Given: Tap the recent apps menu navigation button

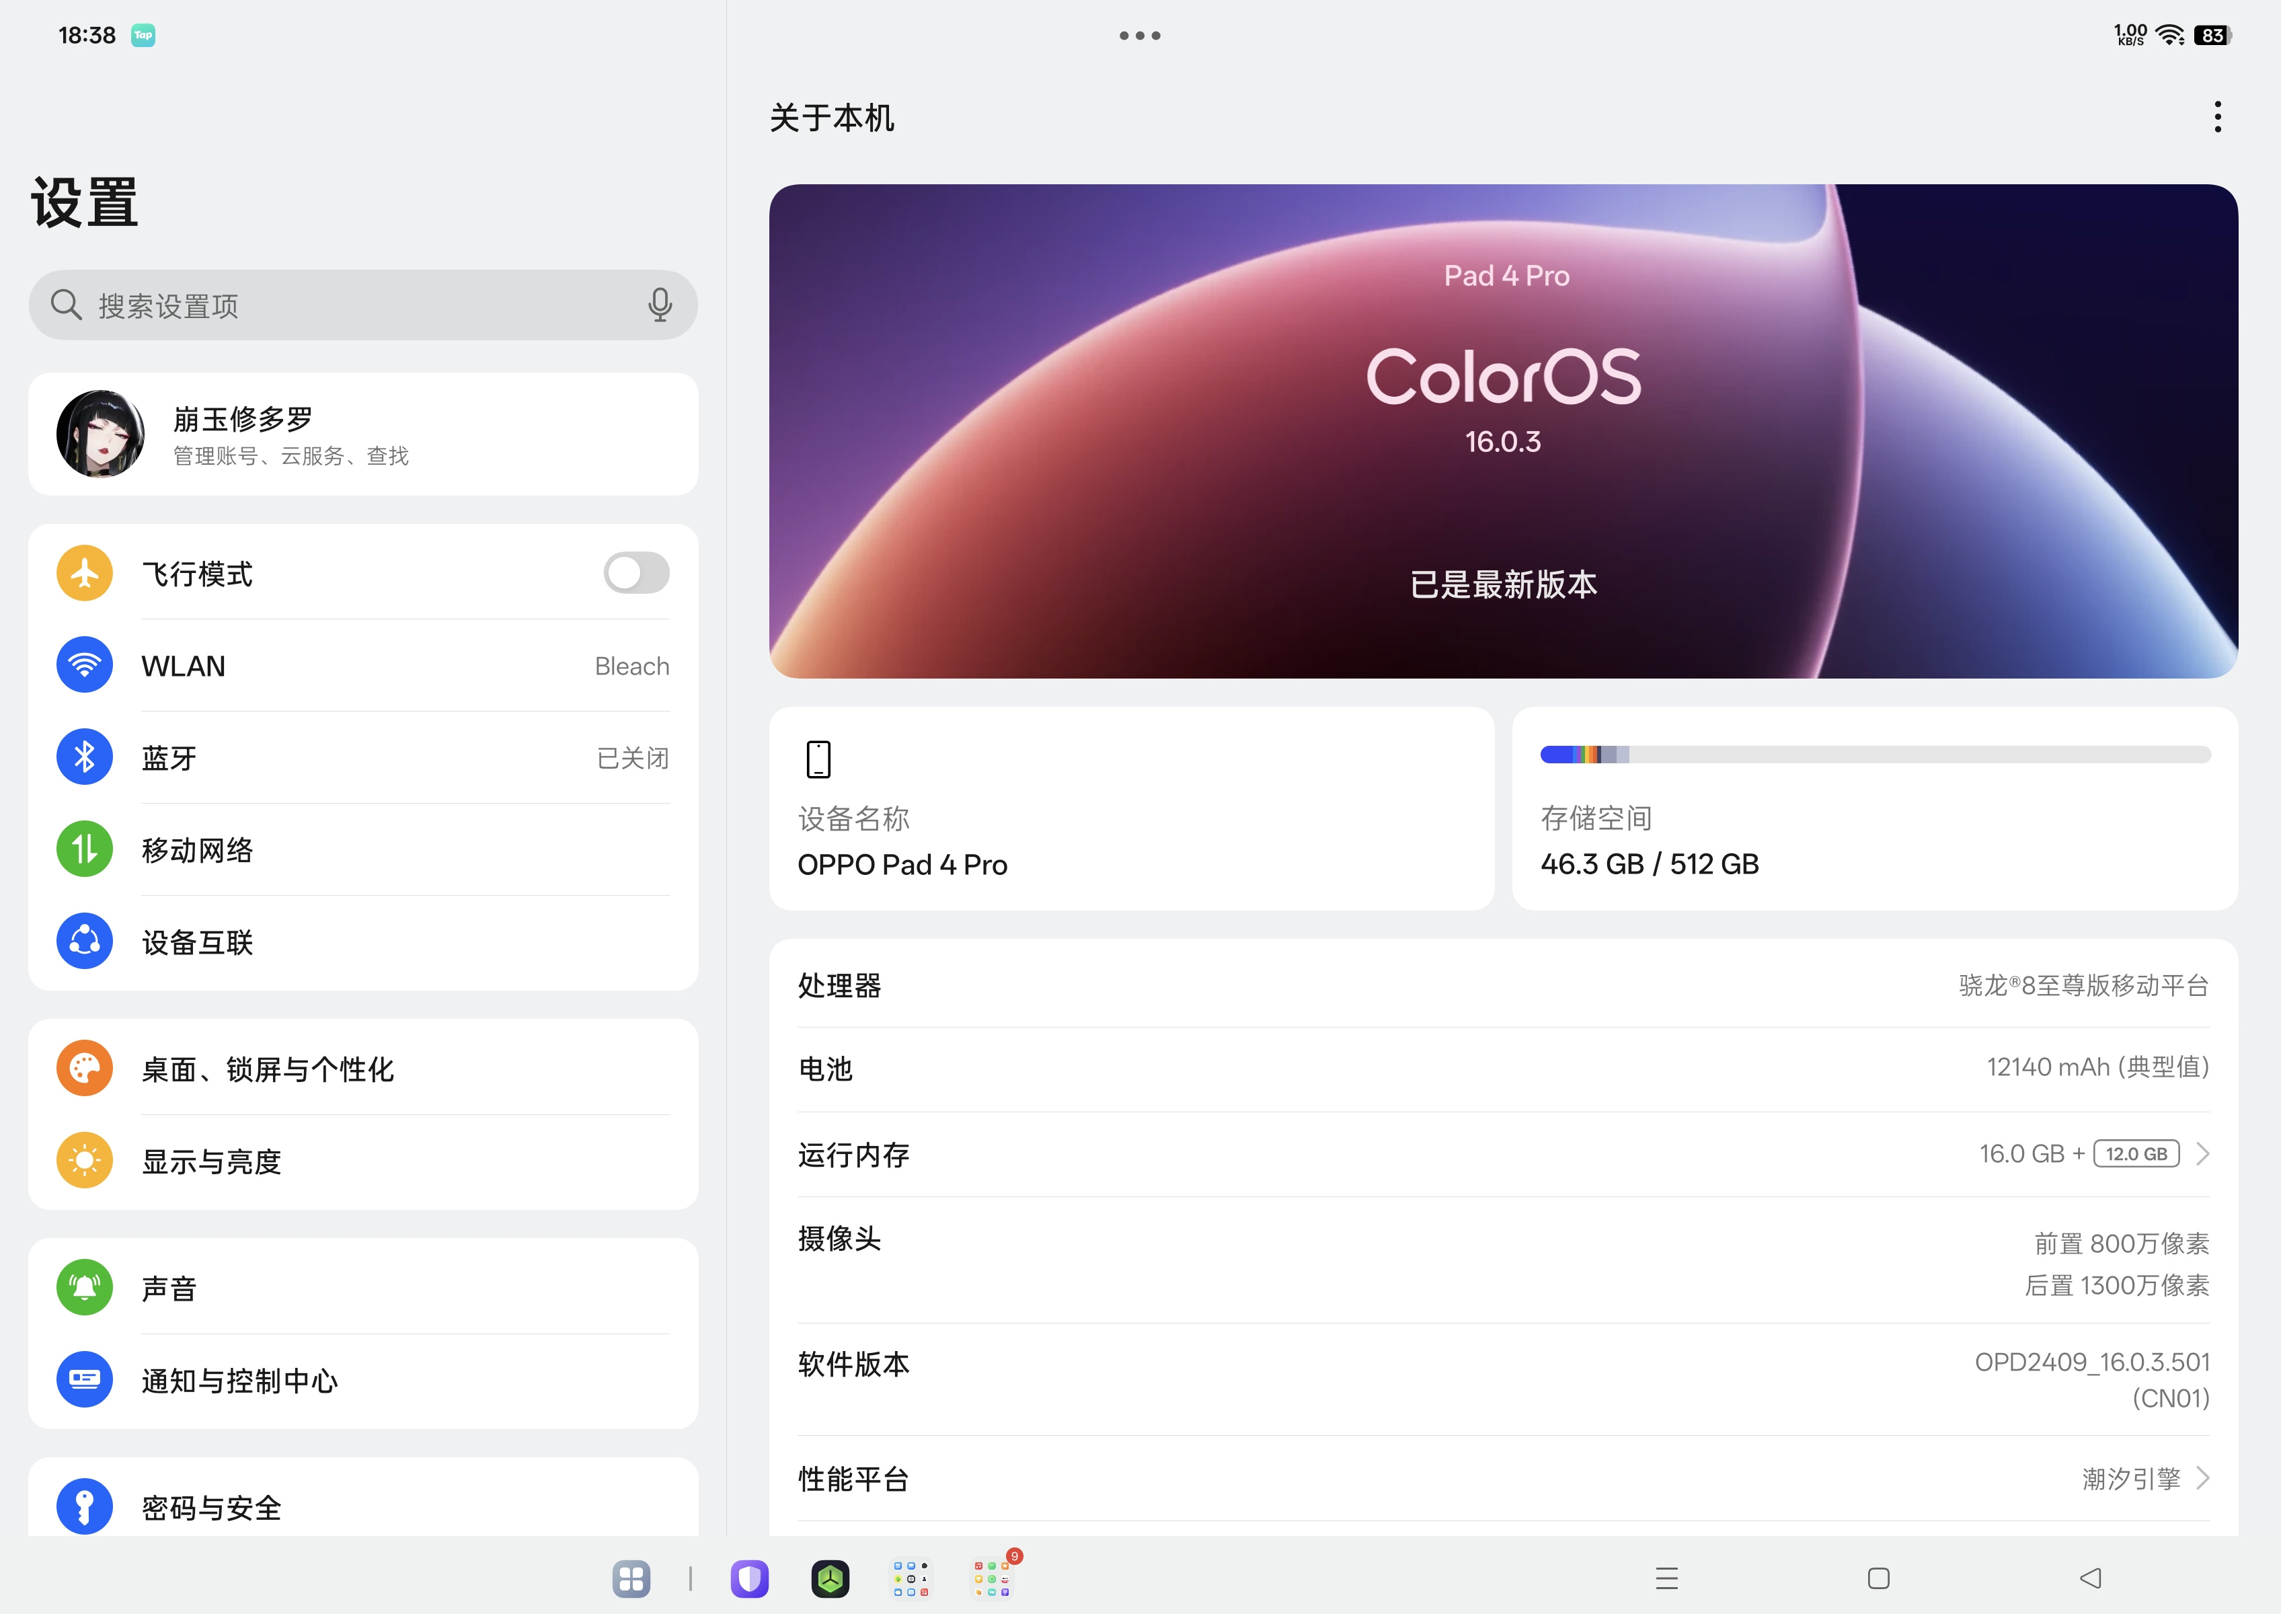Looking at the screenshot, I should tap(1667, 1578).
